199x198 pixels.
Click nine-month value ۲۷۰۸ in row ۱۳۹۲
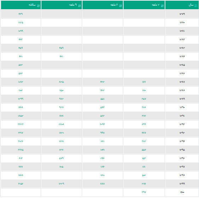(61, 124)
